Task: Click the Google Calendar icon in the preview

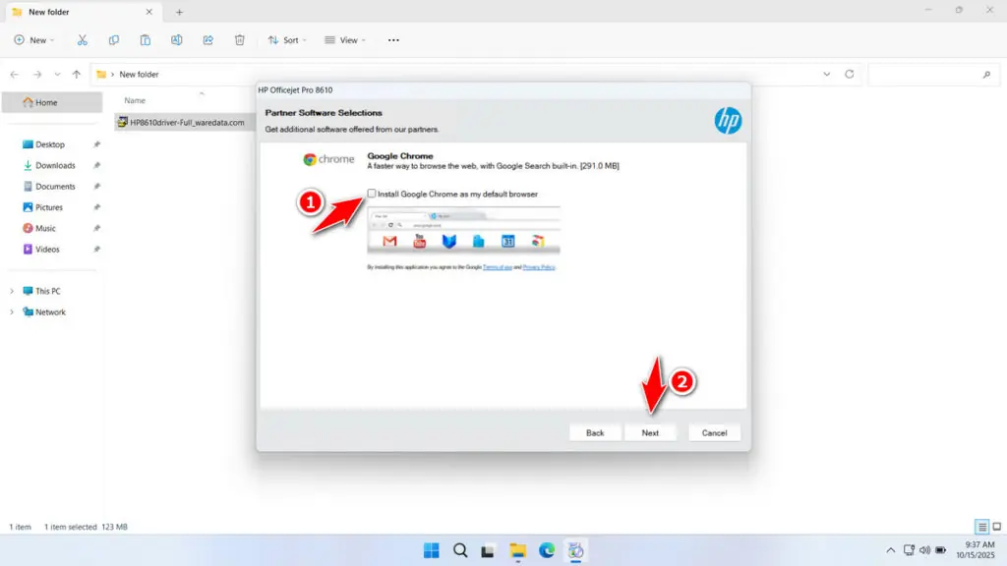Action: (x=509, y=241)
